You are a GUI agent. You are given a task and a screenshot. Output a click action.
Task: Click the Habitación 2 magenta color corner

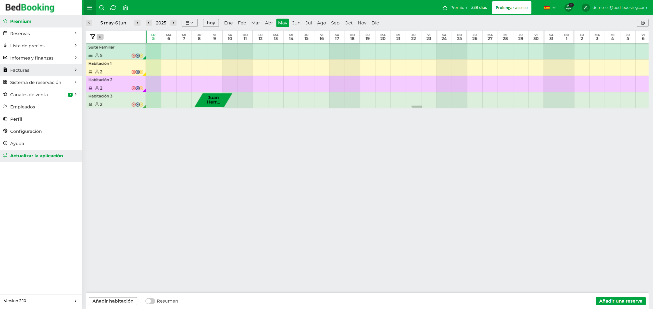[144, 91]
